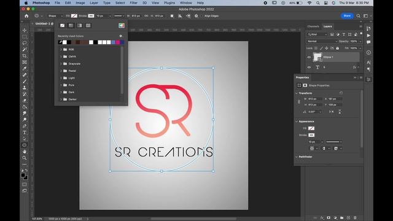This screenshot has width=393, height=221.
Task: Switch to the Channels tab
Action: tap(313, 26)
